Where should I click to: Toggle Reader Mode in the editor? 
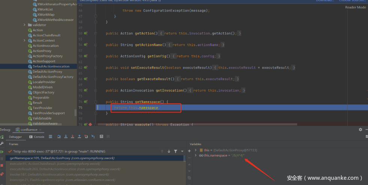(x=355, y=7)
